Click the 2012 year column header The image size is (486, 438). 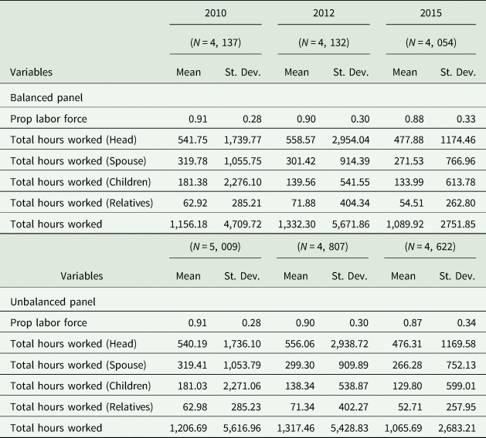323,13
